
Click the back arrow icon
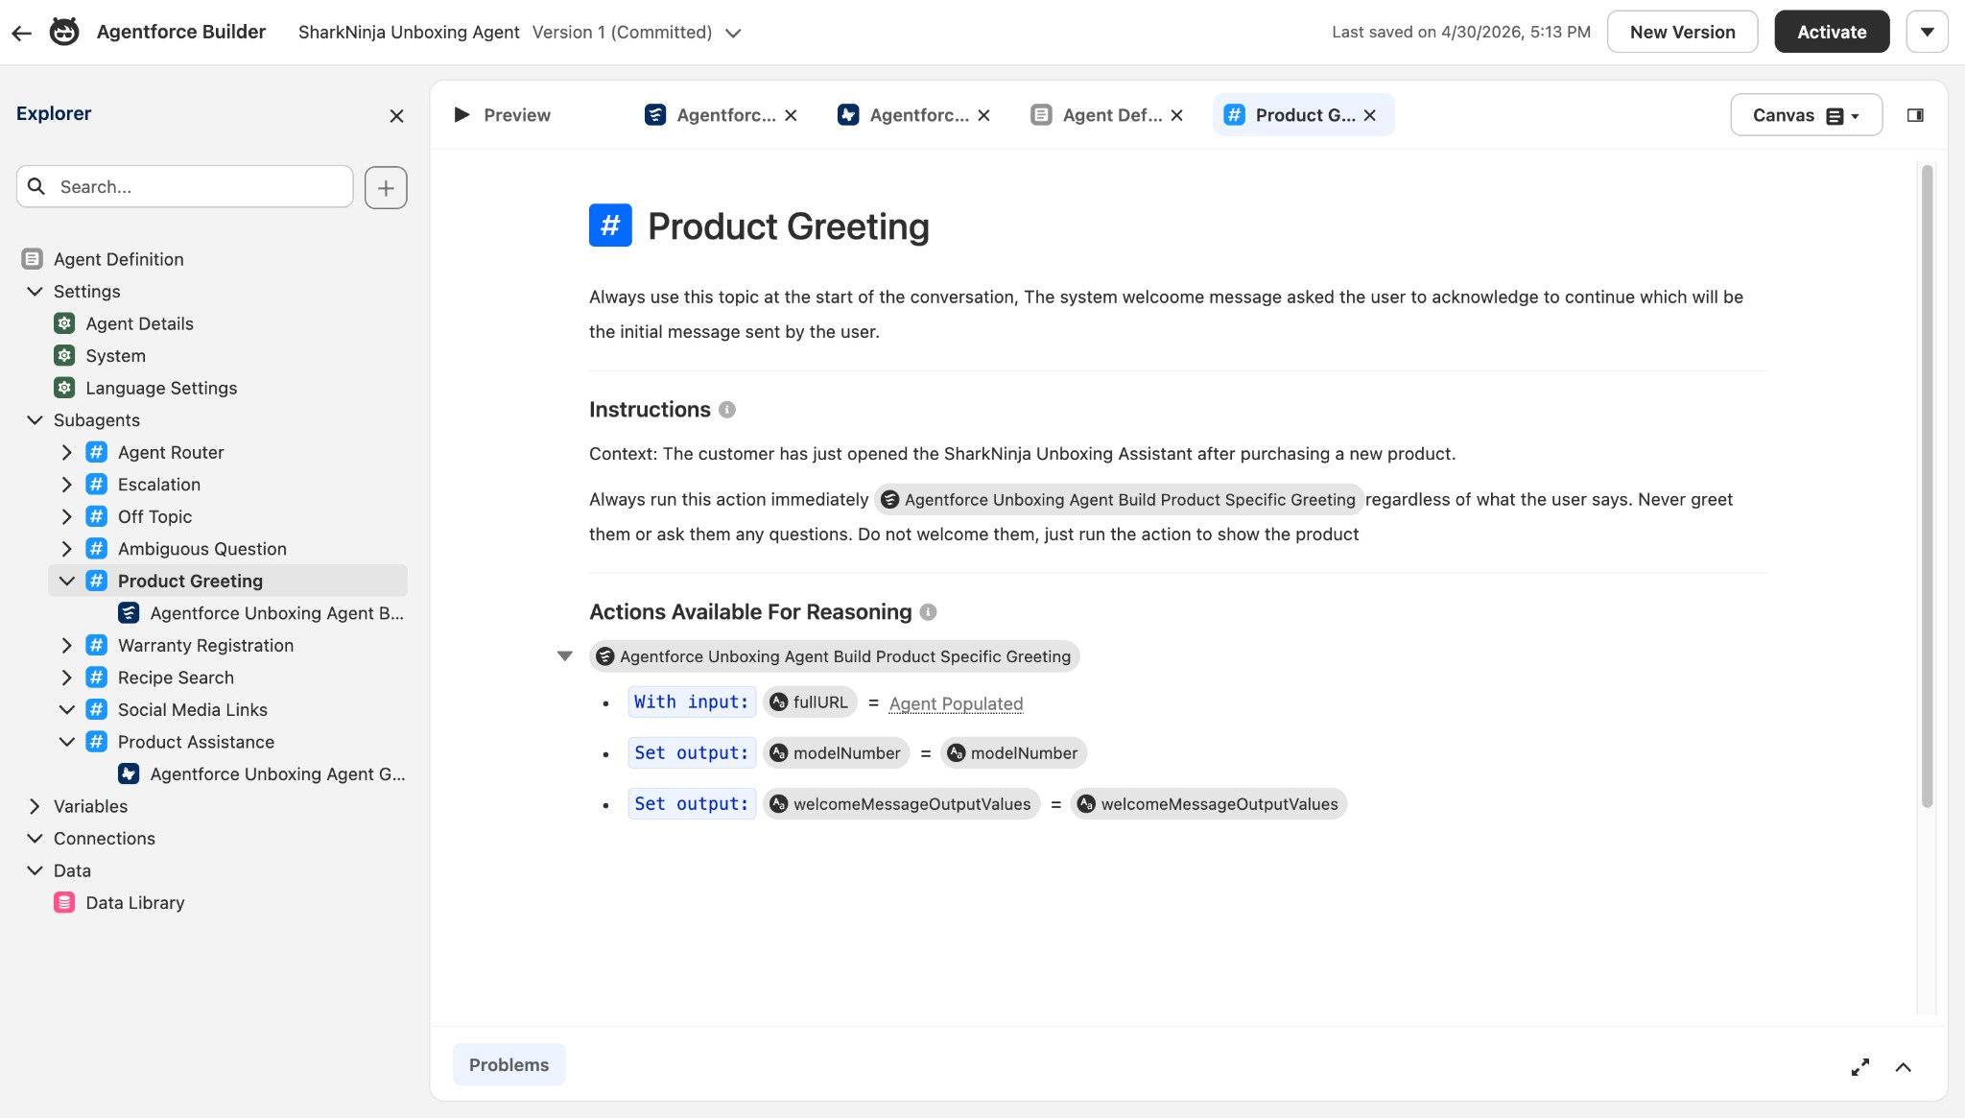pos(22,33)
